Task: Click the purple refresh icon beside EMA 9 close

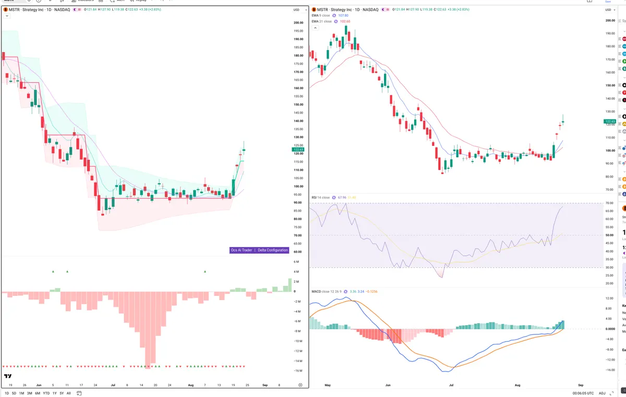Action: pos(334,16)
